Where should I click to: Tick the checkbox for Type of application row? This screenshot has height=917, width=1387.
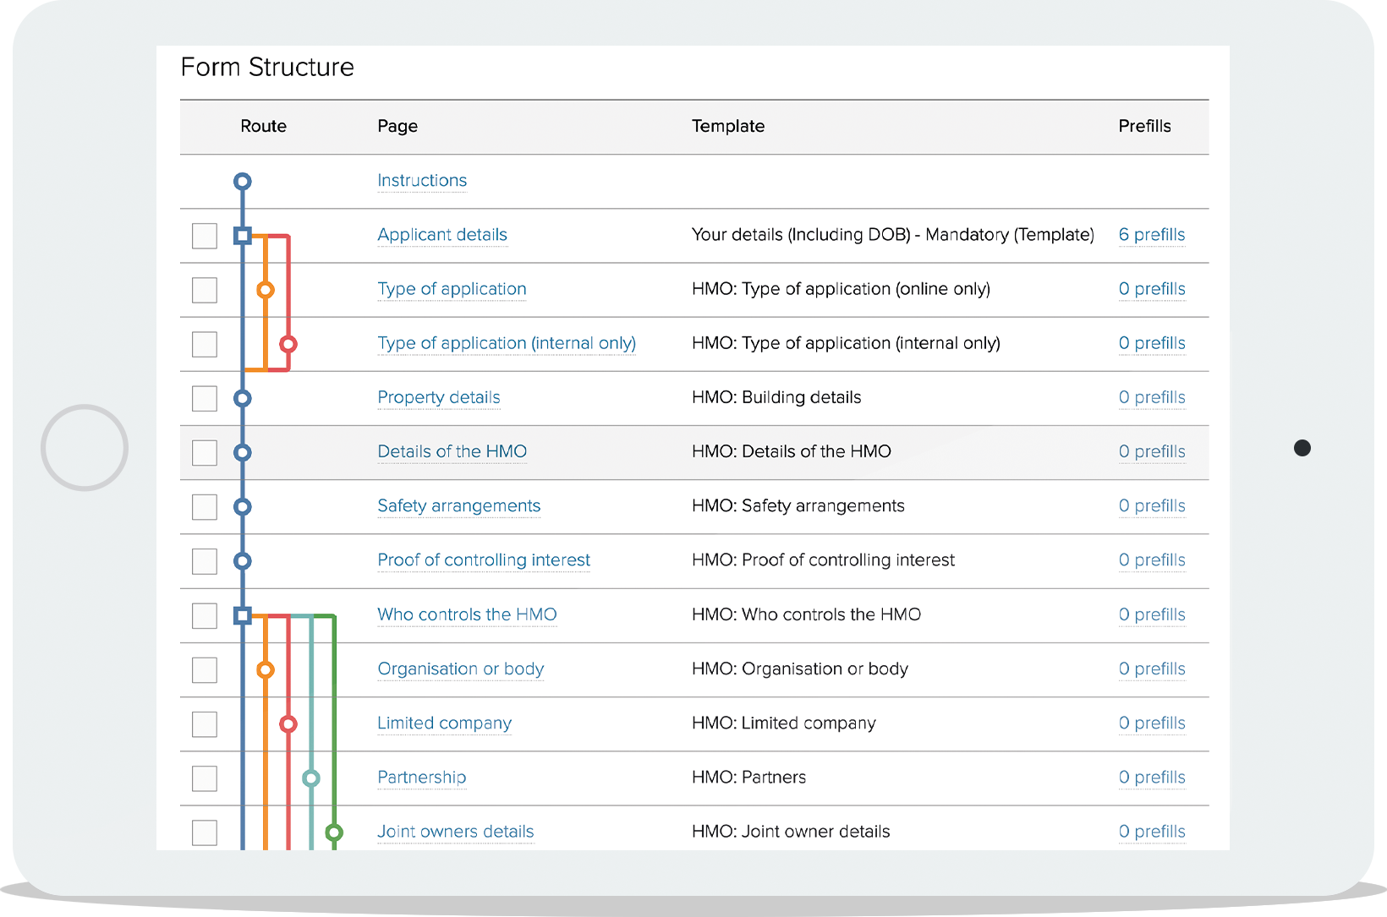pos(205,290)
